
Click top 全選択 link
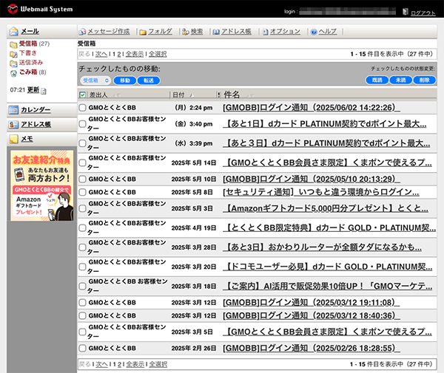[x=158, y=54]
